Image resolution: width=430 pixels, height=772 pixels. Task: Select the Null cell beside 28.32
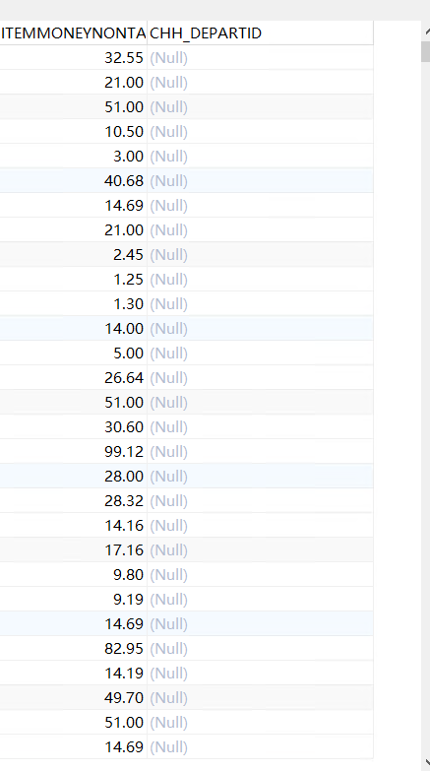pos(260,500)
